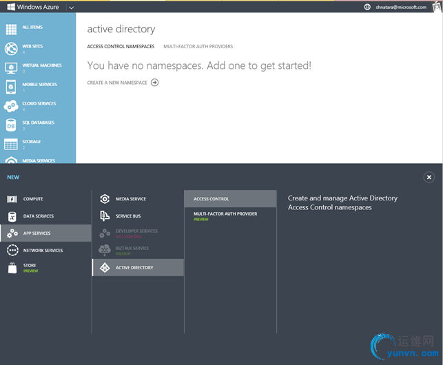
Task: Click 'You have no namespaces' message text
Action: point(199,65)
